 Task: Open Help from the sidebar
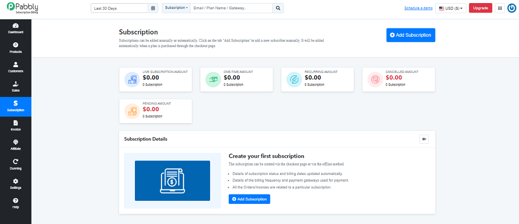16,203
